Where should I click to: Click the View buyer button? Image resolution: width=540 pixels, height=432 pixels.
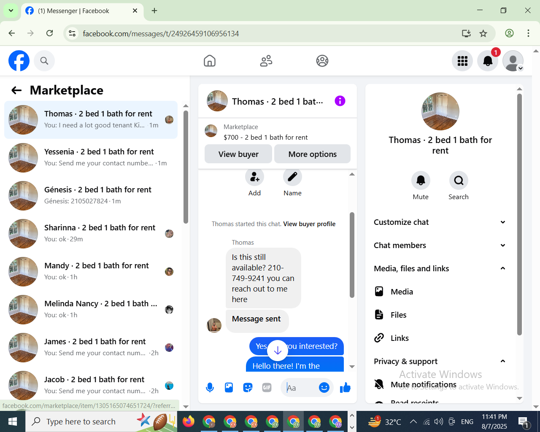[238, 154]
